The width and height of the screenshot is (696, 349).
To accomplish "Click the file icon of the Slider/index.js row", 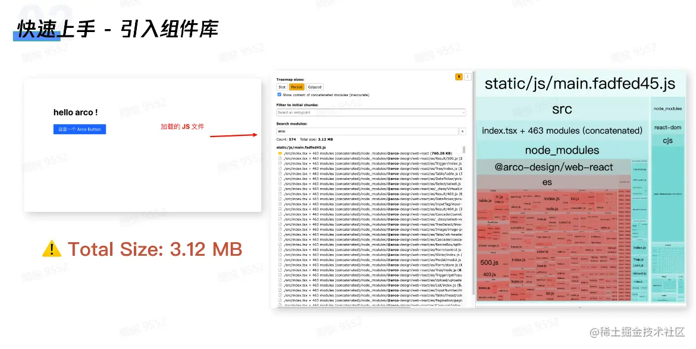I will 280,255.
